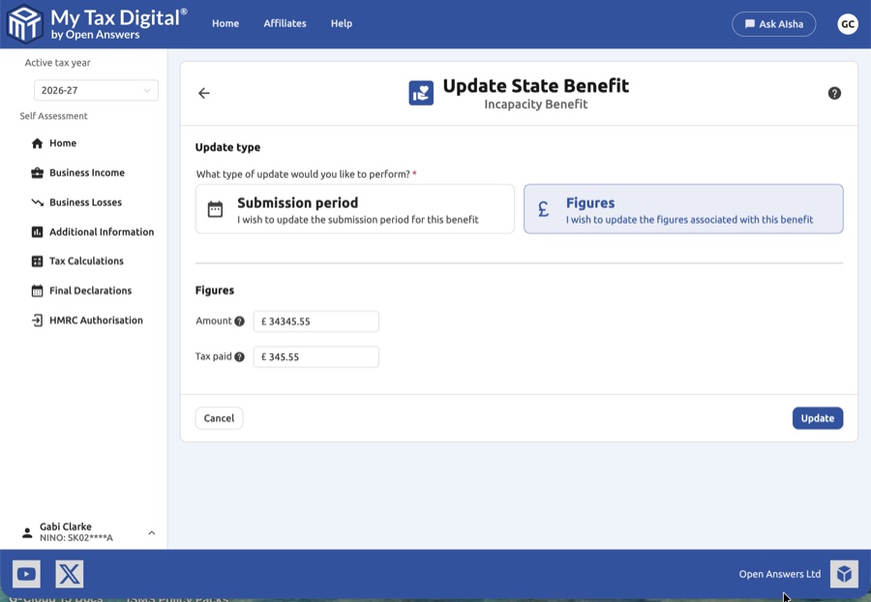Click the Tax paid help tooltip icon

[x=240, y=357]
